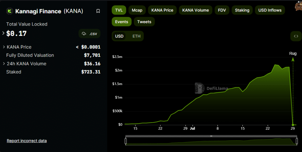The image size is (302, 152).
Task: Select the 24h volume $36.16 value
Action: click(92, 64)
